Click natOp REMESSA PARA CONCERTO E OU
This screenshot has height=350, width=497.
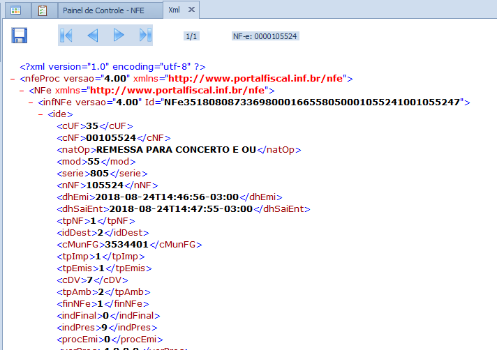pos(176,150)
